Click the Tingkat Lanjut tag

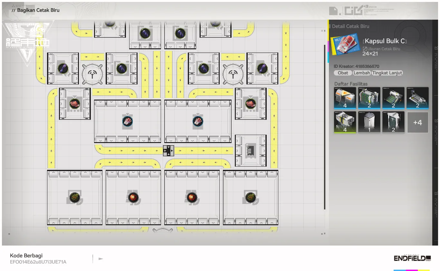(x=387, y=73)
